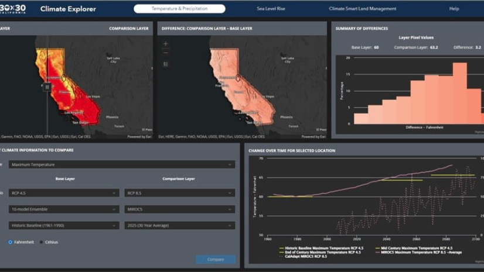Viewport: 484px width, 272px height.
Task: Open the MIROC5 model dropdown
Action: (x=180, y=209)
